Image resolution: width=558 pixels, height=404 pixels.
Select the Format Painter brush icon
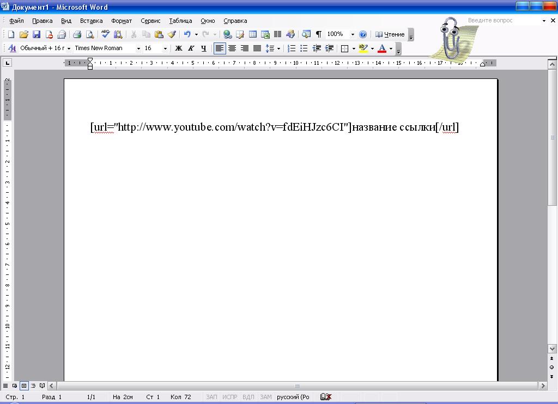172,34
